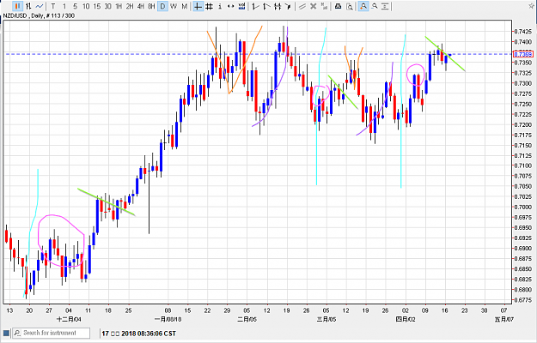Click the 0.7425 price axis label

523,32
